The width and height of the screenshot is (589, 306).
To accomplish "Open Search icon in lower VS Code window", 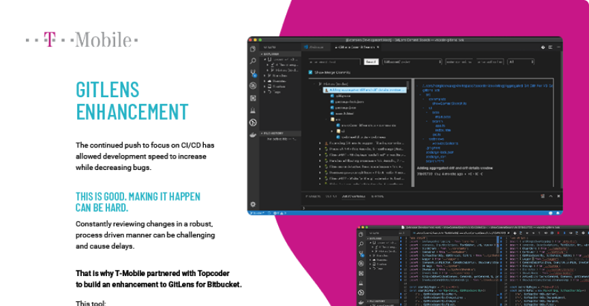I will coord(361,244).
